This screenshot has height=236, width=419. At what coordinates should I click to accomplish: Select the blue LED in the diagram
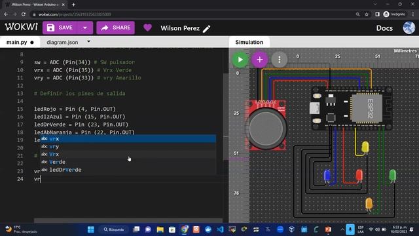click(x=327, y=176)
